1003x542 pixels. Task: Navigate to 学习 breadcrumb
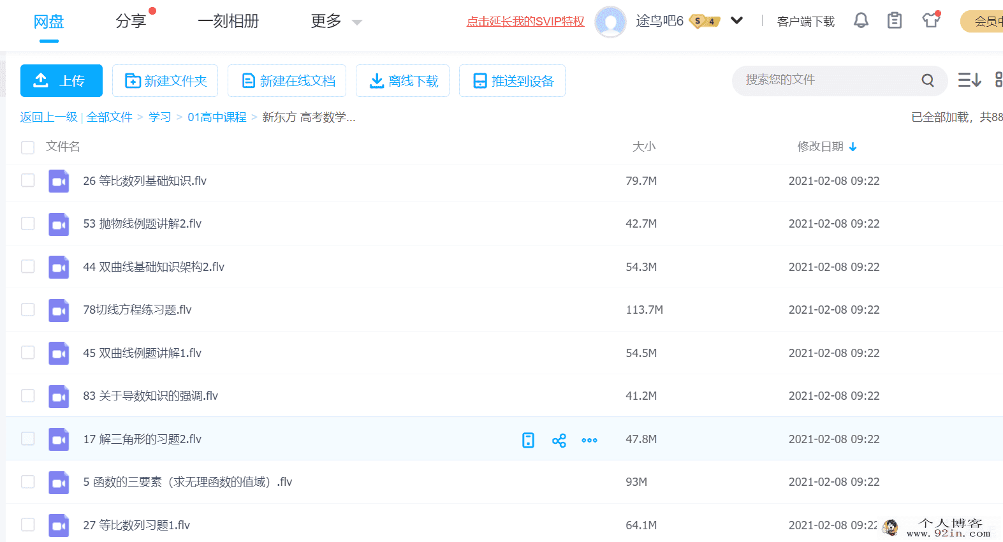click(x=159, y=117)
